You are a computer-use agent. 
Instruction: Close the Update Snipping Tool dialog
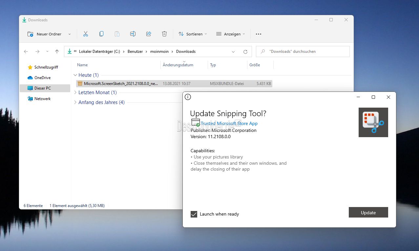coord(388,97)
